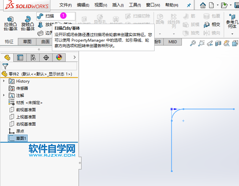Open the 帮助(H) menu

coord(172,5)
